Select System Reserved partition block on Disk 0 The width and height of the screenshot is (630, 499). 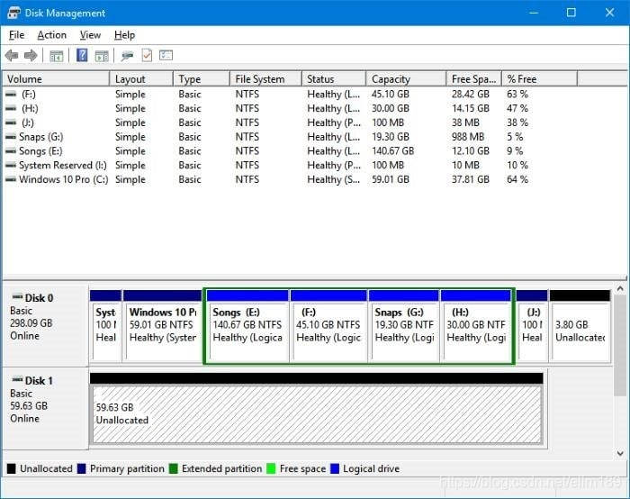pyautogui.click(x=105, y=325)
